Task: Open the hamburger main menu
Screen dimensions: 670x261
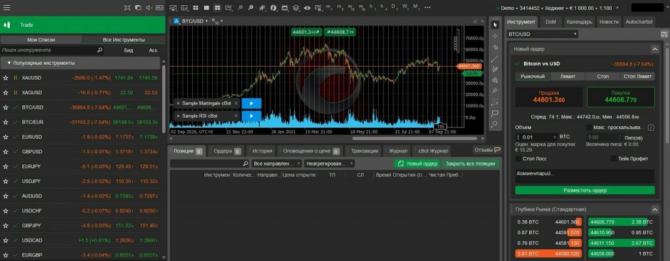Action: pyautogui.click(x=7, y=8)
